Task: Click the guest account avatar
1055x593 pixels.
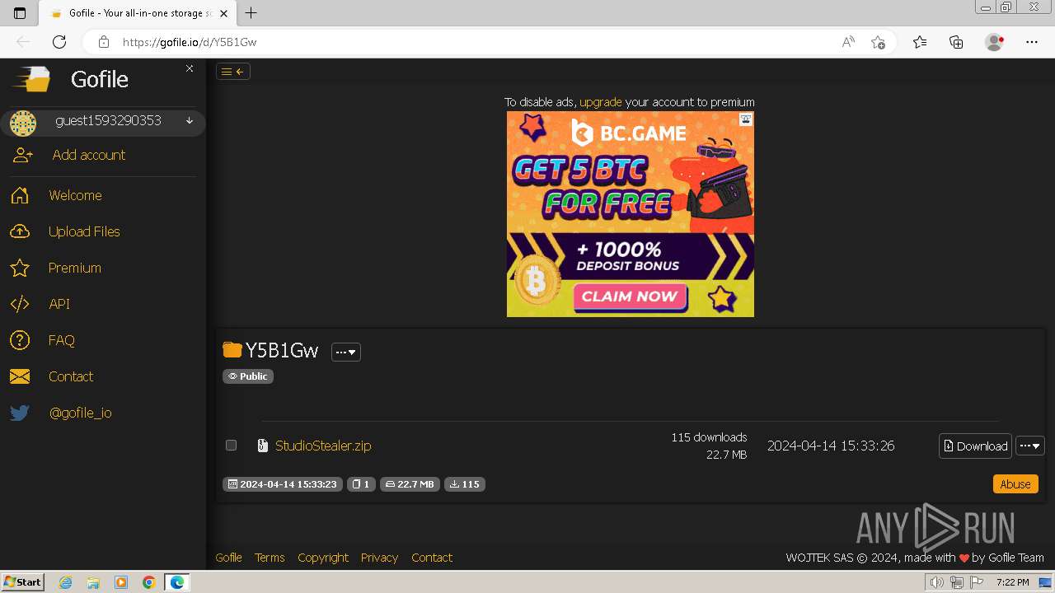Action: [23, 124]
